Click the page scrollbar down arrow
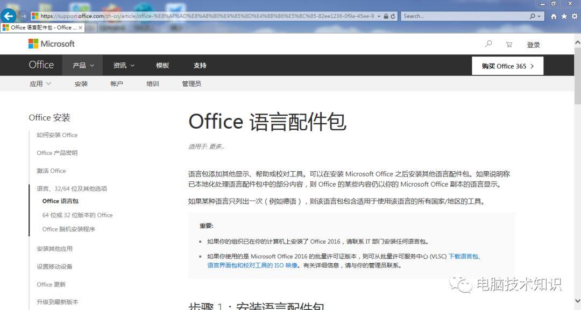Screen dimensions: 581x310 (x=577, y=301)
